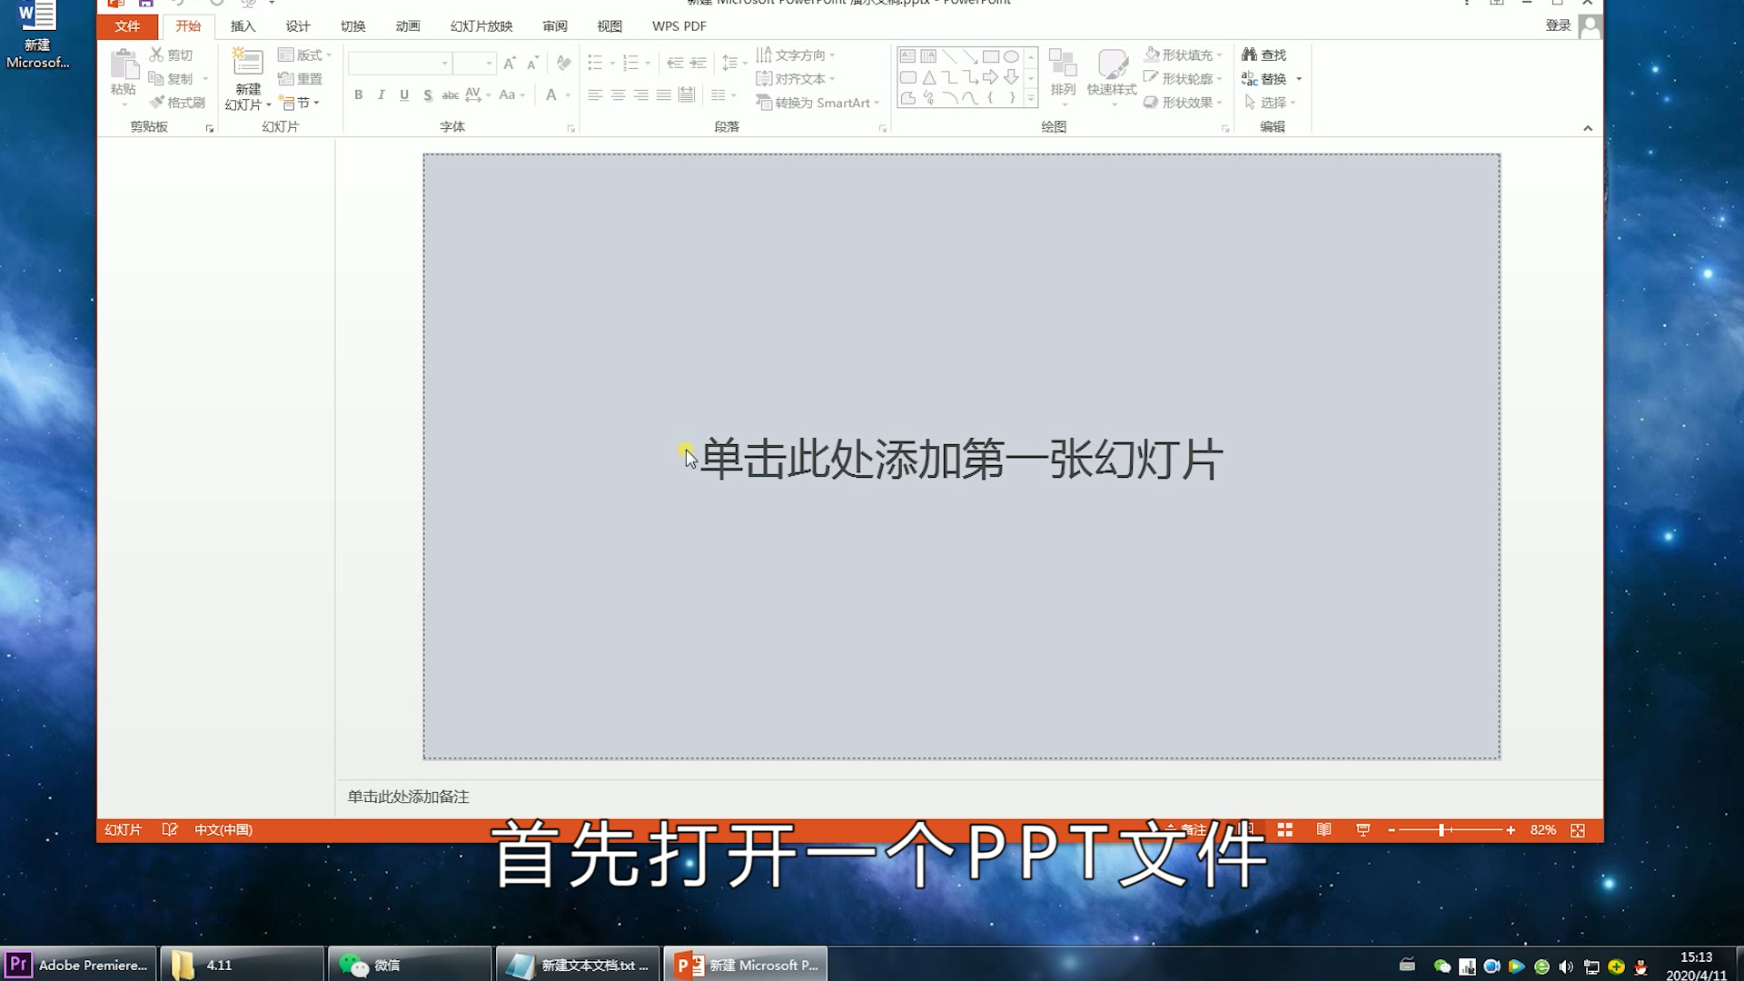1744x981 pixels.
Task: Fit slide to window icon
Action: tap(1578, 830)
